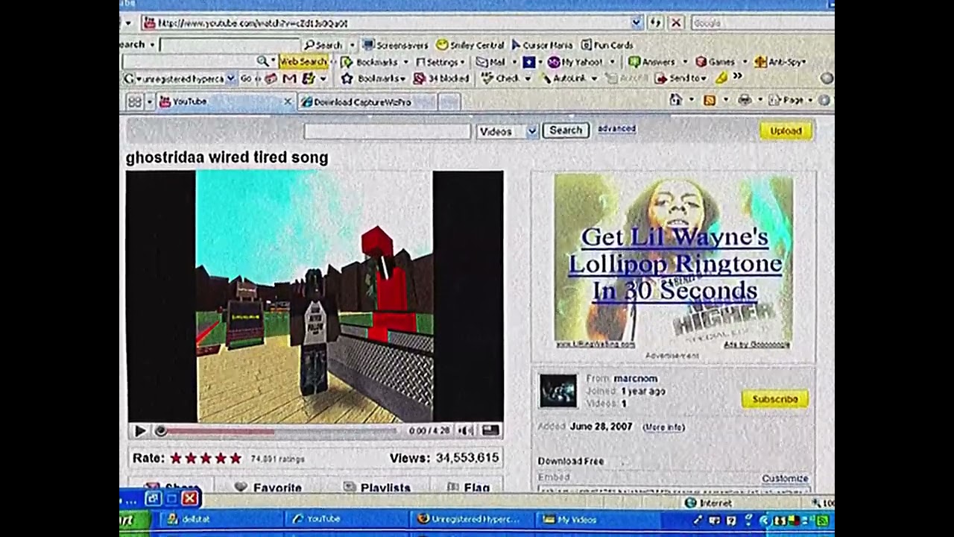954x537 pixels.
Task: Open the advanced search link
Action: 616,128
